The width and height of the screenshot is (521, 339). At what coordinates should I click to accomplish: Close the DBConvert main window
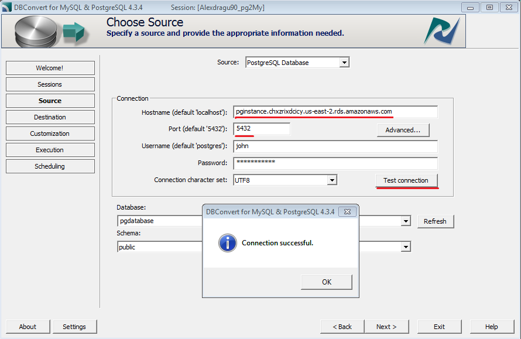point(509,7)
